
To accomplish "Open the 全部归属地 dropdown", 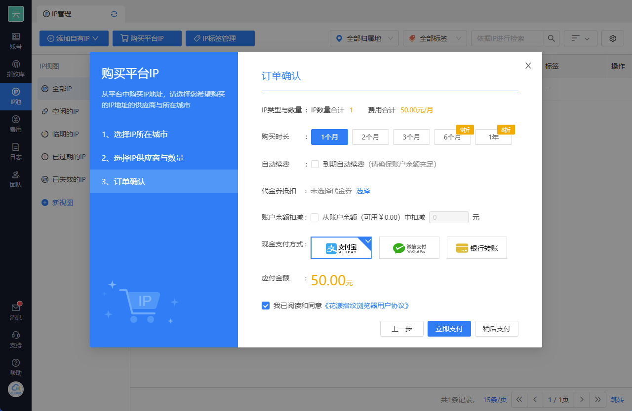I will click(364, 38).
